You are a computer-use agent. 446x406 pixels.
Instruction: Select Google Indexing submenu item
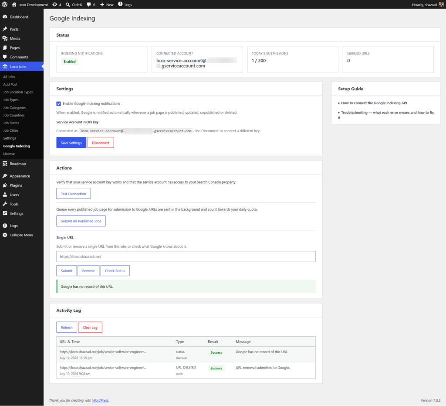click(x=17, y=146)
